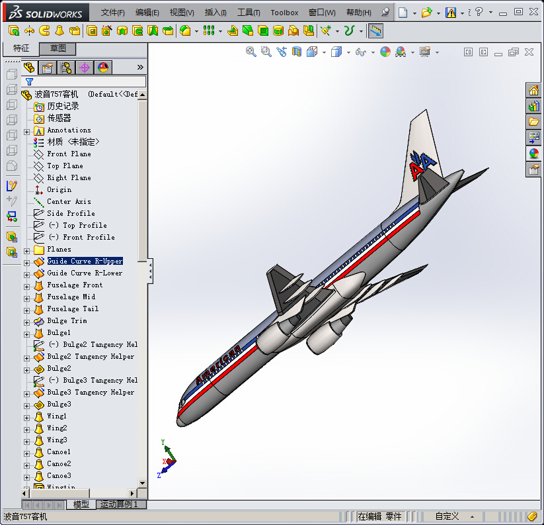Open the 插入(I) menu
Viewport: 544px width, 525px height.
coord(215,13)
